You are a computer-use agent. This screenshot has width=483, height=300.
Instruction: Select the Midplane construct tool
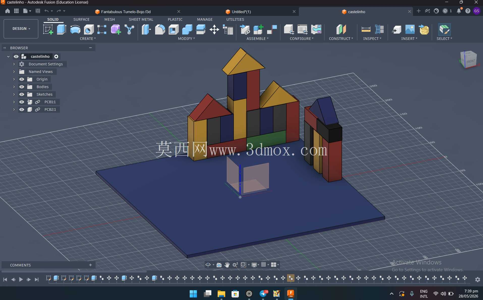pos(341,30)
